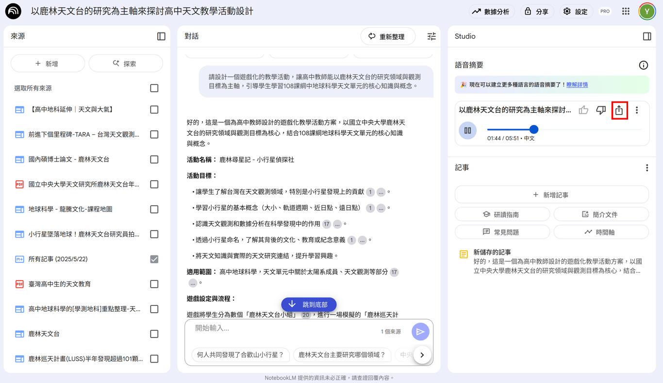Pause the audio overview playback
663x383 pixels.
tap(468, 130)
